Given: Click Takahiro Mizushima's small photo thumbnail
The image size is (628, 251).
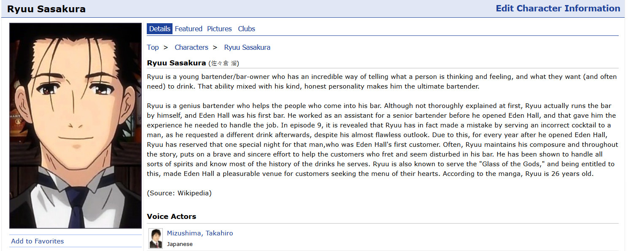Looking at the screenshot, I should click(156, 238).
